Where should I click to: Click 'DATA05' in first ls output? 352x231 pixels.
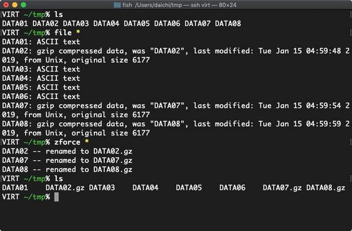137,23
